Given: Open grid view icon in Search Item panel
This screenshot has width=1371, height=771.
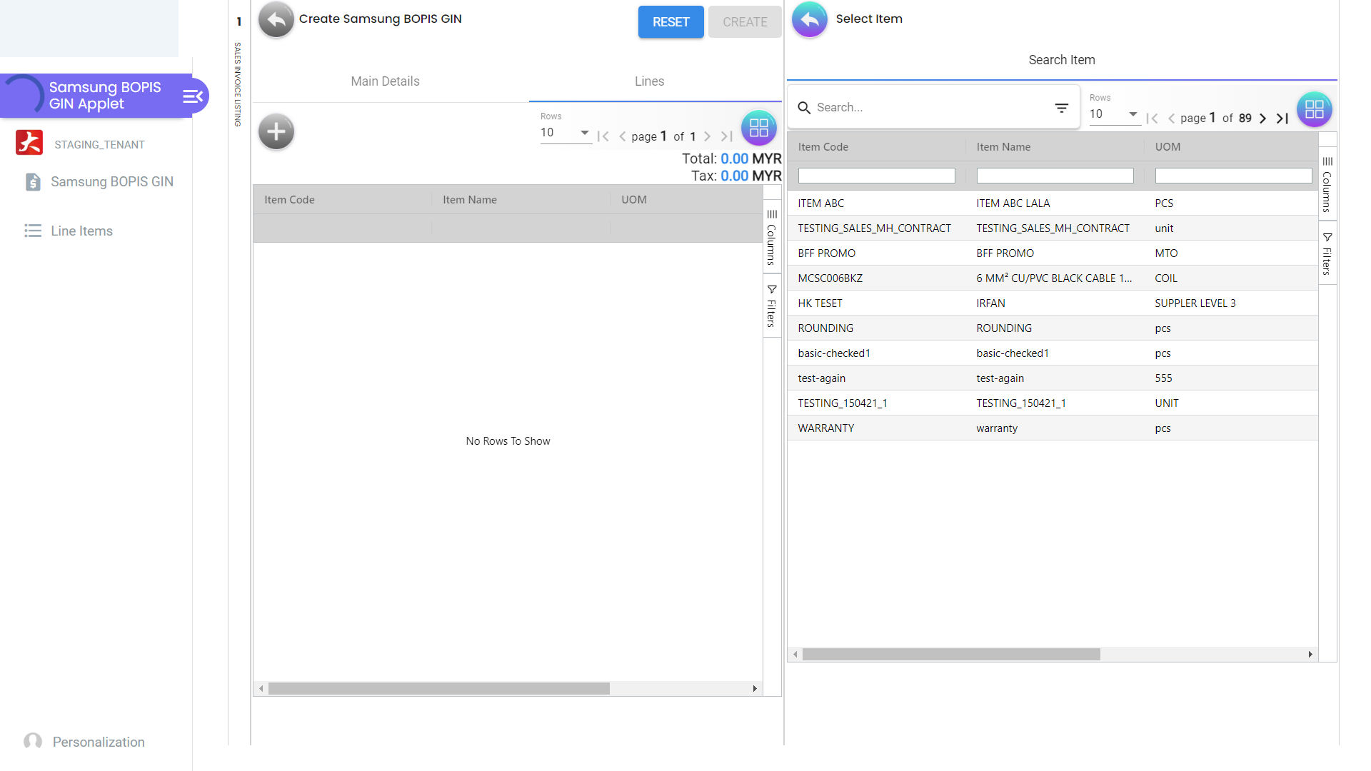Looking at the screenshot, I should pyautogui.click(x=1314, y=109).
